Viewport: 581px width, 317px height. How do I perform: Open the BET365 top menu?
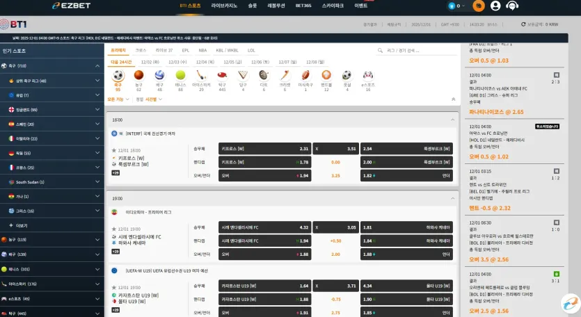pyautogui.click(x=303, y=6)
